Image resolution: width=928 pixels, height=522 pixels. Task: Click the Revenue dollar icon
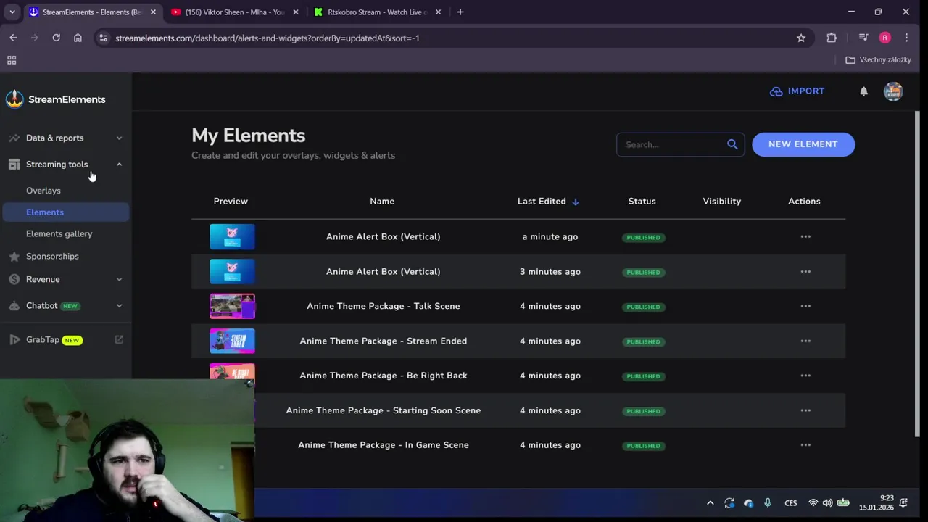14,279
